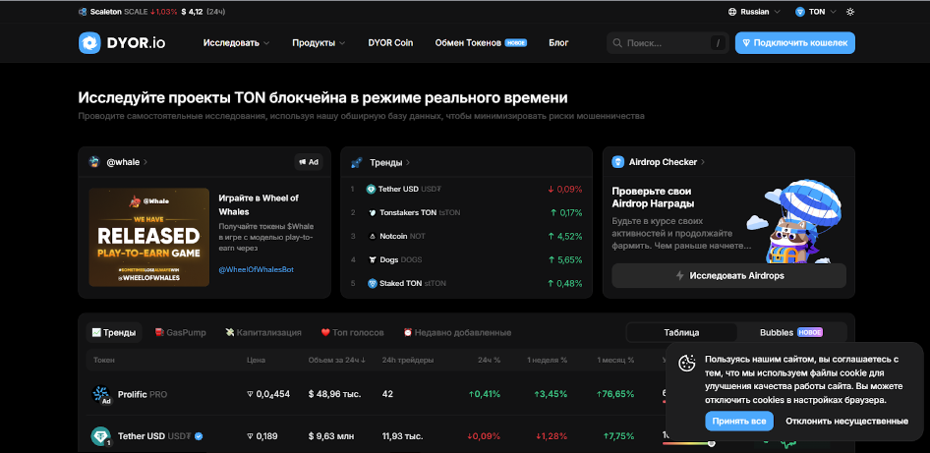Viewport: 930px width, 453px height.
Task: Click the Dogs DOGS trend row name
Action: pyautogui.click(x=401, y=259)
